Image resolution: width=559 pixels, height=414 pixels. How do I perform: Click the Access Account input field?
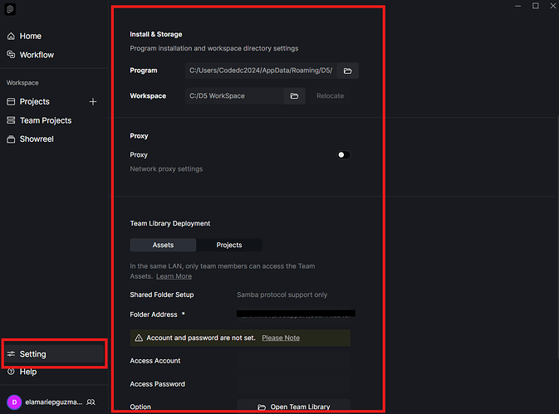(293, 361)
